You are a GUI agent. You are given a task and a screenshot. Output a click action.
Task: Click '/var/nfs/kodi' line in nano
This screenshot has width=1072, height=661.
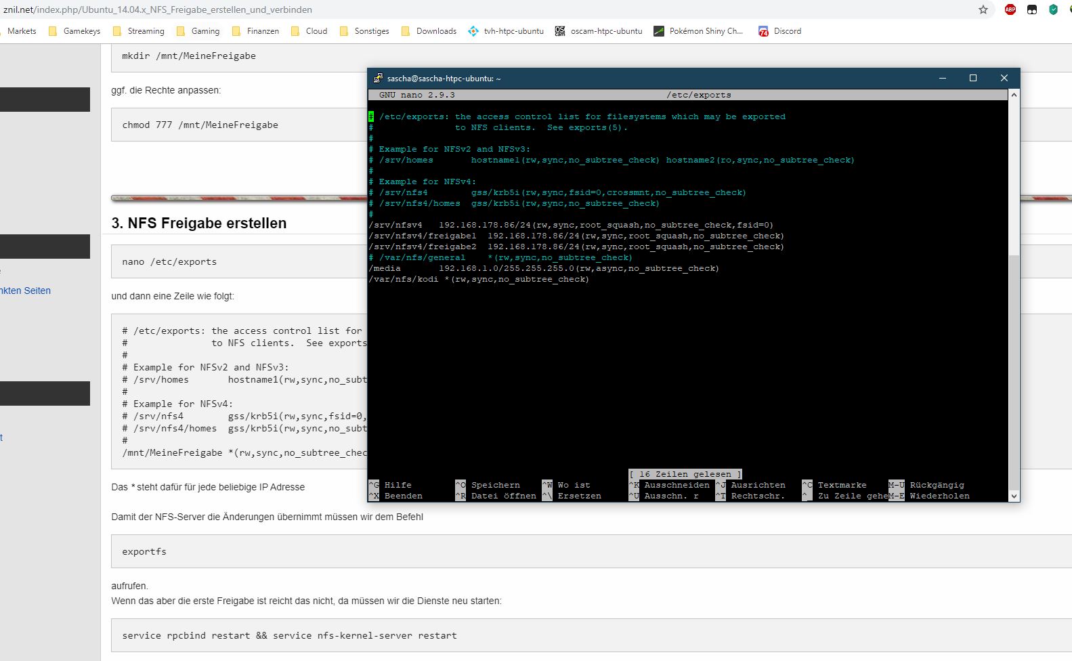click(x=479, y=279)
